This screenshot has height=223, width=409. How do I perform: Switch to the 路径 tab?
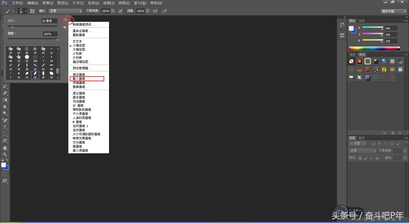pos(362,138)
